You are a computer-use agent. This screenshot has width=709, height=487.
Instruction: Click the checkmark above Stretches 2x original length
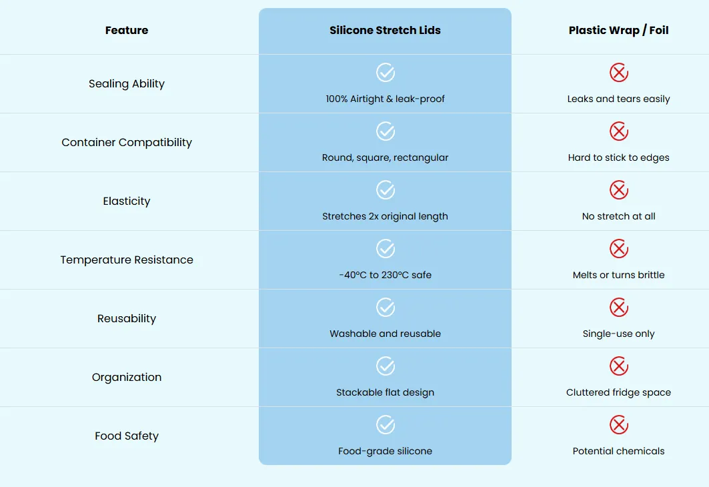point(386,190)
